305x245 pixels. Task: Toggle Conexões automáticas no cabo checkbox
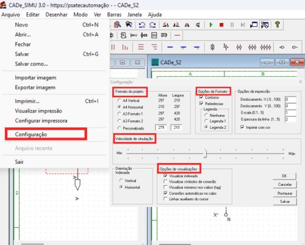pos(165,193)
